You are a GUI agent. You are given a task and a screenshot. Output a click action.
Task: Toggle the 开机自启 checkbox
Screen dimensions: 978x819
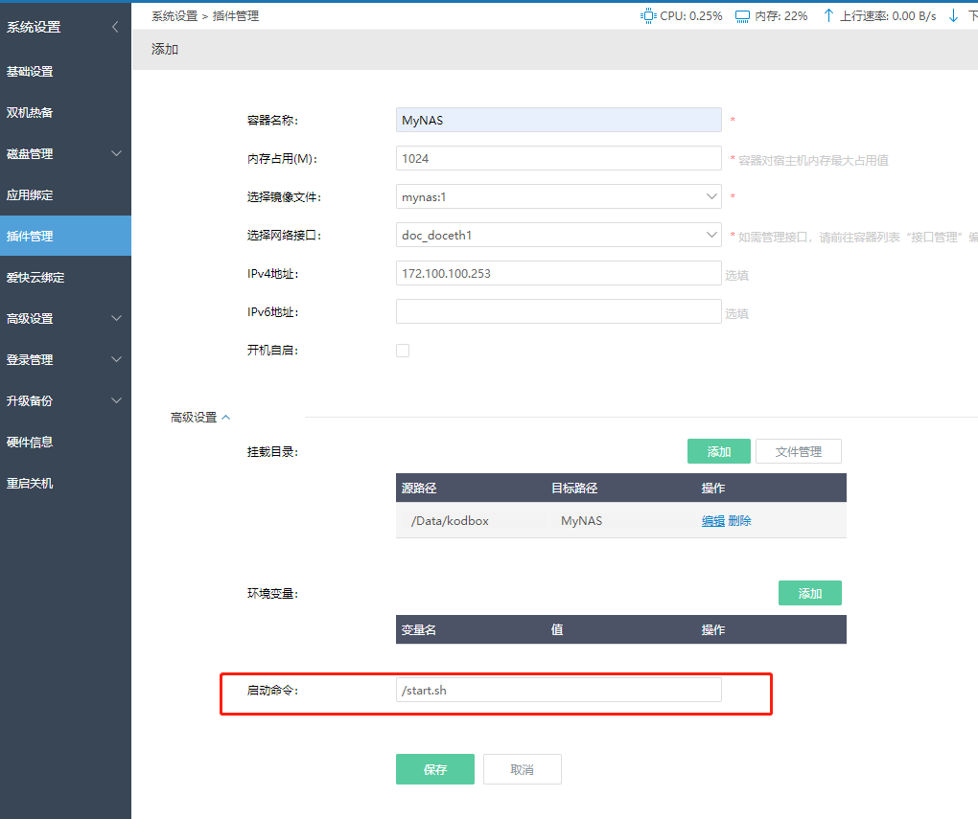pyautogui.click(x=403, y=351)
